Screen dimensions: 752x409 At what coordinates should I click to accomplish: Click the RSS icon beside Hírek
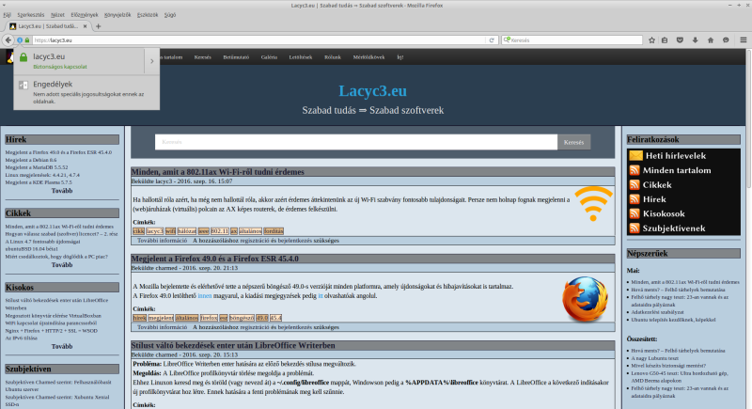pos(634,199)
